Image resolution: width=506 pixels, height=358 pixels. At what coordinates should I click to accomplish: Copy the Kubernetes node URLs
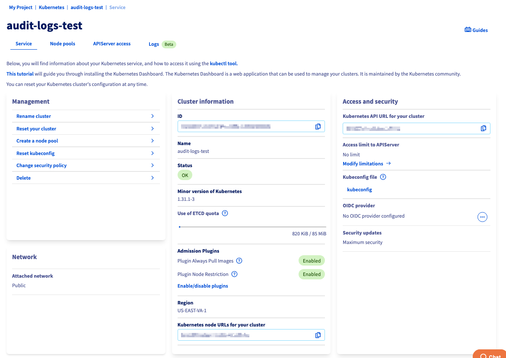318,335
